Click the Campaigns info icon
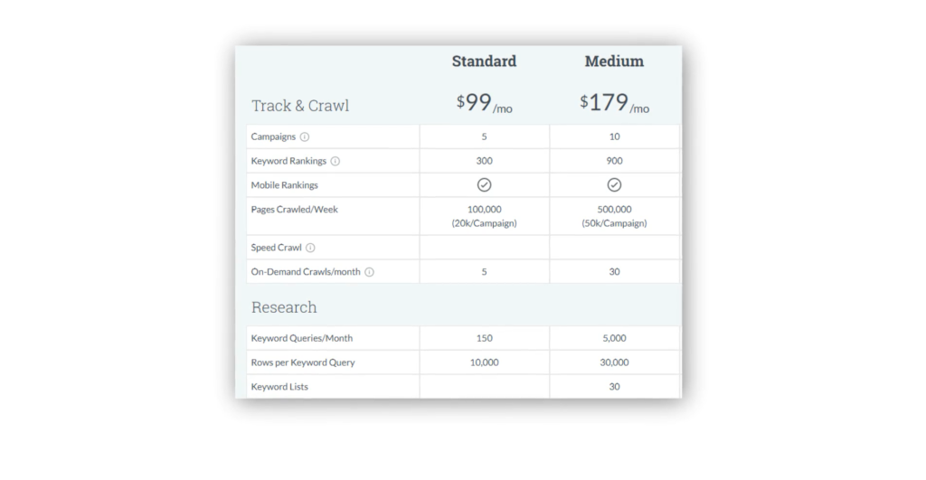 click(304, 137)
